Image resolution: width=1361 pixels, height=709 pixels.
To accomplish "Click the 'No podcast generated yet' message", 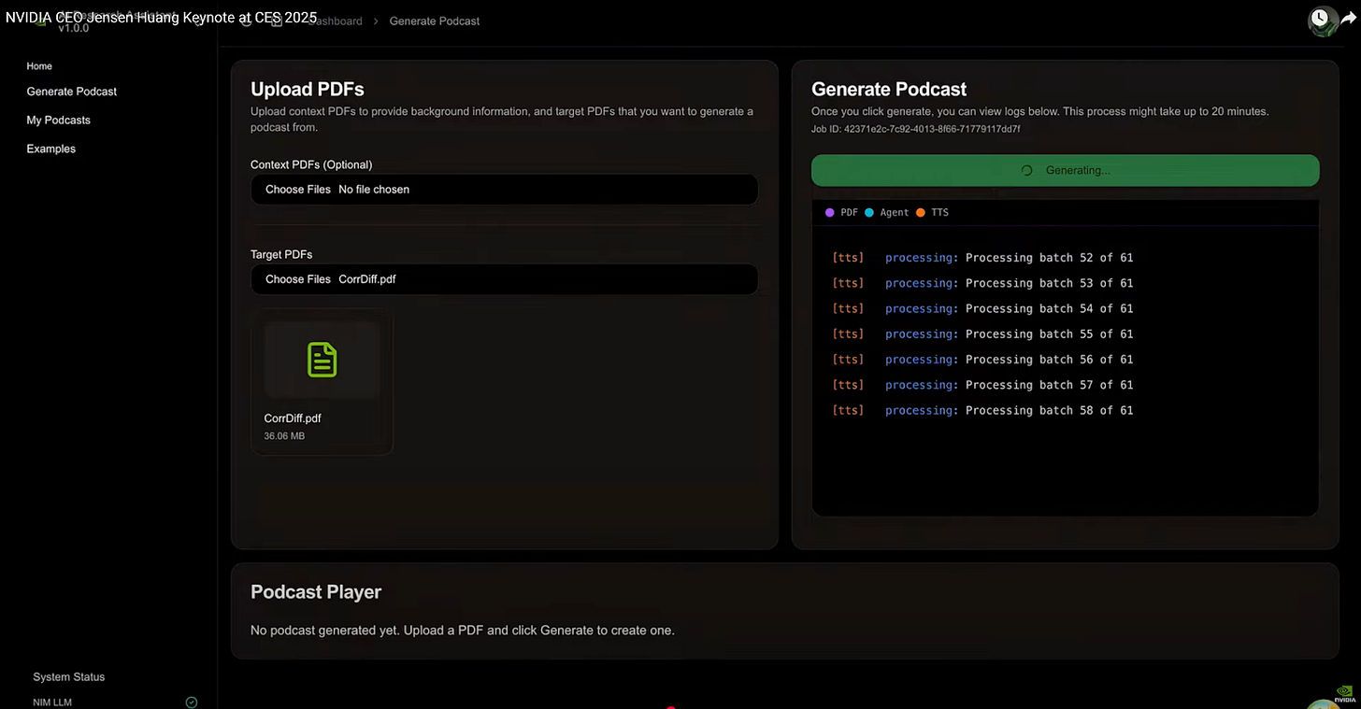I will (x=463, y=631).
